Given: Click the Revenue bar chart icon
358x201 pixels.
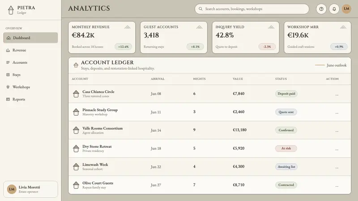Looking at the screenshot, I should pos(8,50).
